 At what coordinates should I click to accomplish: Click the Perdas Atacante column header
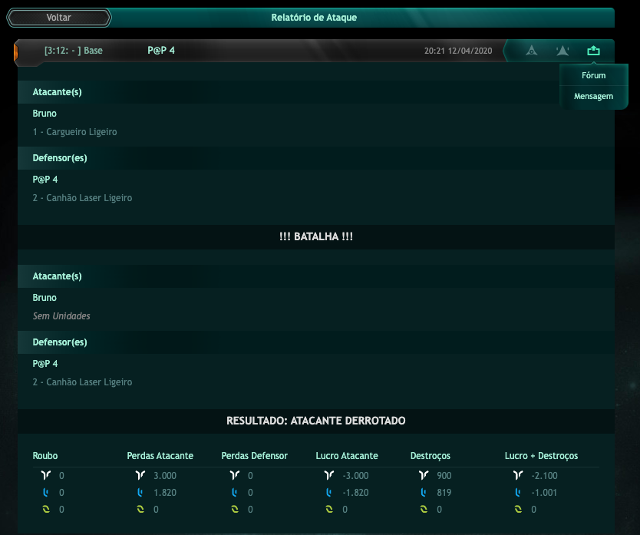click(160, 456)
